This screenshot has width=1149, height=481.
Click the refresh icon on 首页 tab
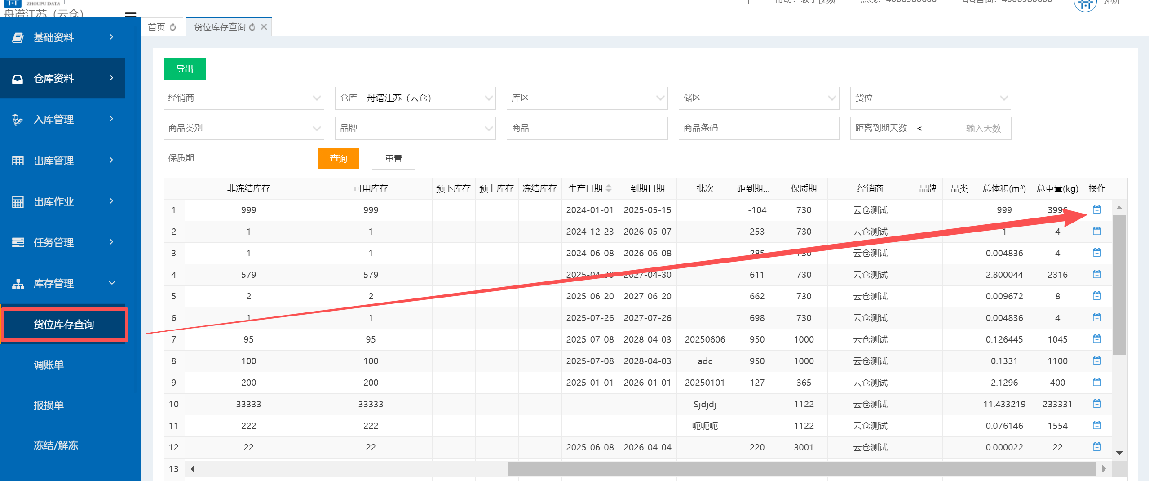(x=172, y=27)
